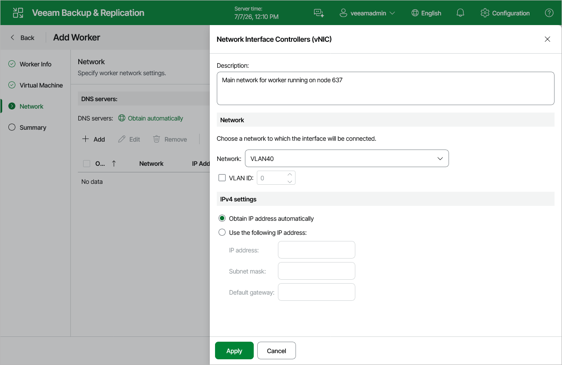This screenshot has width=562, height=365.
Task: Expand the veeamadmin account menu chevron
Action: (x=392, y=13)
